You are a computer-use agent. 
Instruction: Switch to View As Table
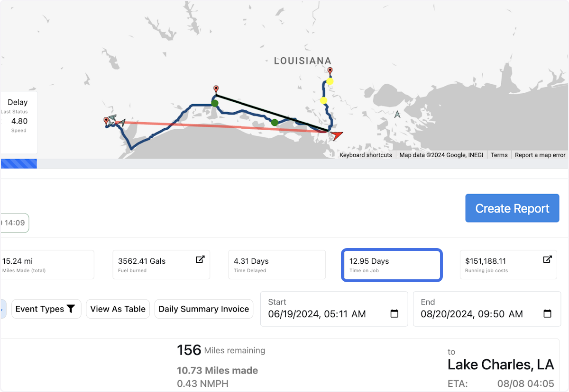[118, 309]
